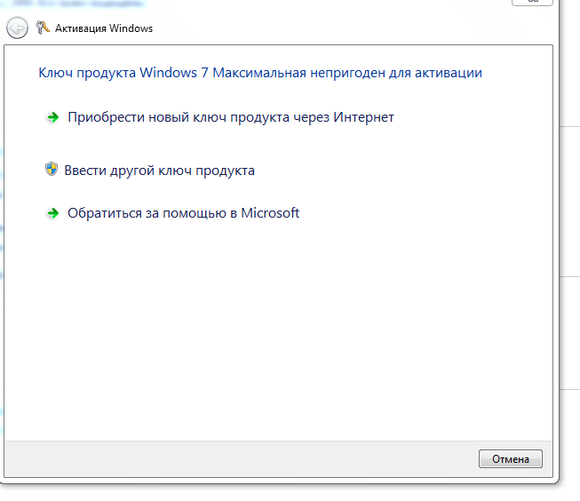Screen dimensions: 580x501
Task: Click heading Ключ продукта Windows 7 Максимальная непригоден
Action: (260, 73)
